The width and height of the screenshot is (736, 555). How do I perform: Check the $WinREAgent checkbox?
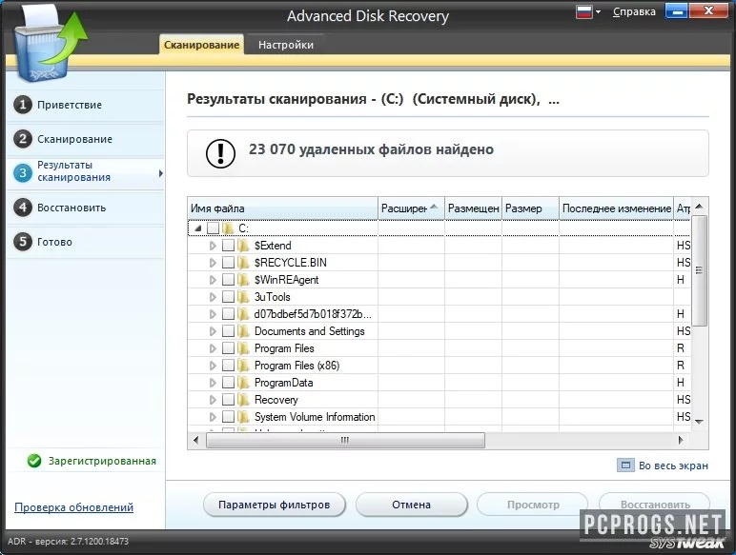[x=228, y=280]
